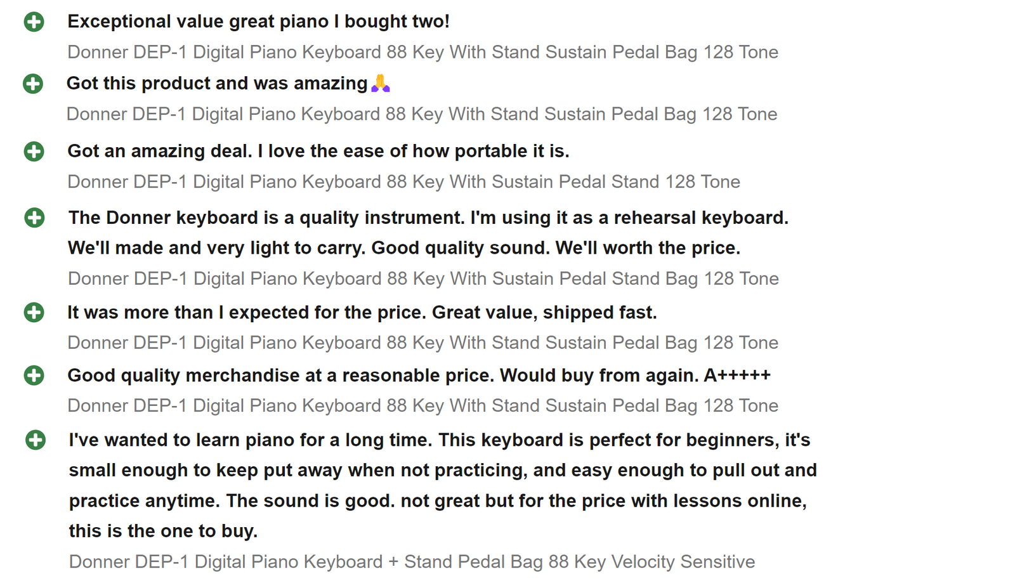Click the "Got an amazing deal" review text

pyautogui.click(x=318, y=151)
